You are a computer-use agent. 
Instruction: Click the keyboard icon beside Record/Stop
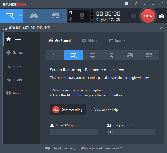52,125
